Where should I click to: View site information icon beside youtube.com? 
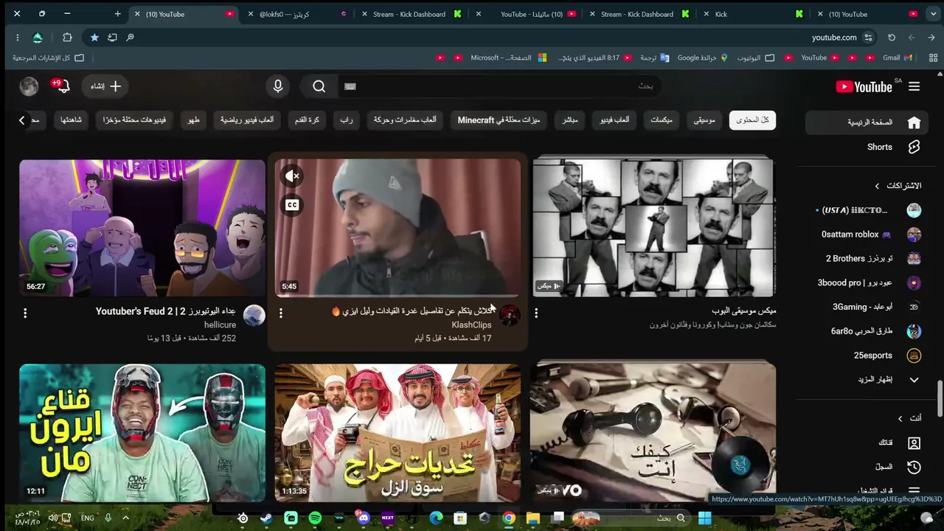click(x=869, y=38)
